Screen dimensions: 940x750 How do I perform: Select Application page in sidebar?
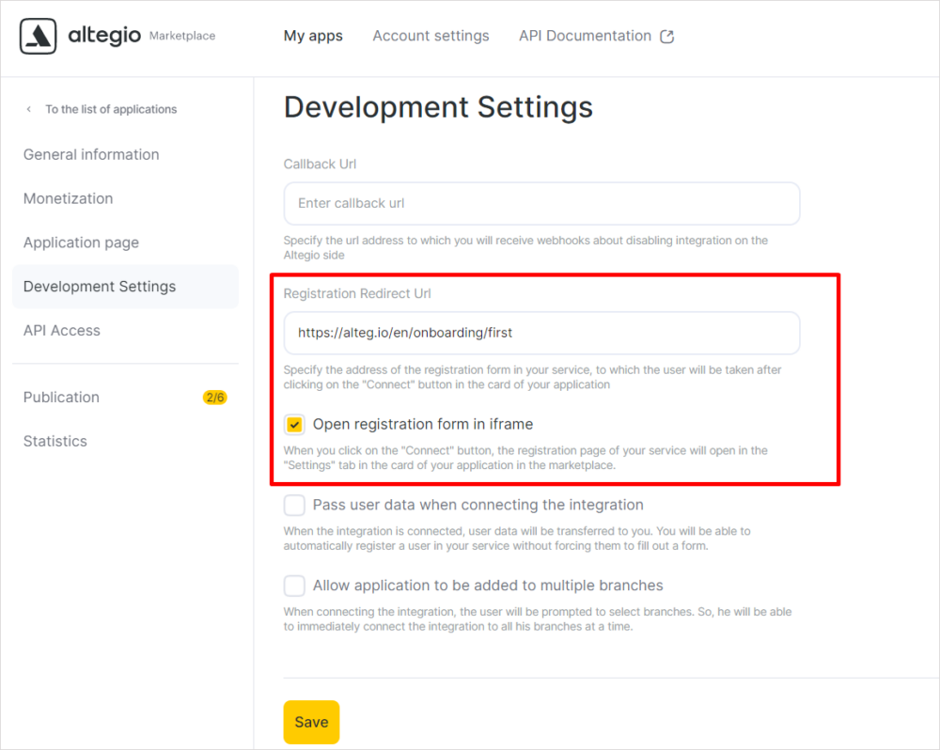tap(81, 242)
